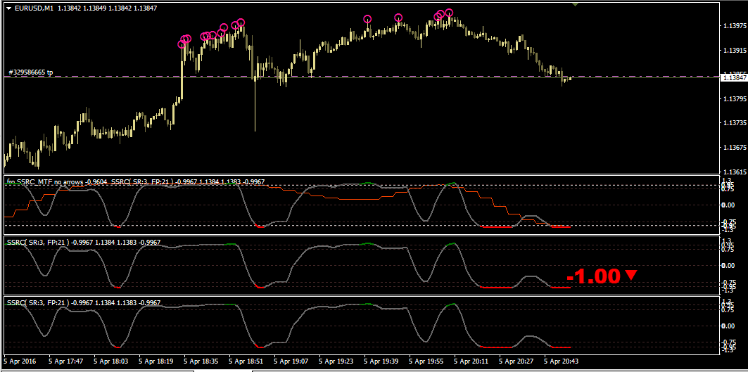Viewport: 748px width, 372px height.
Task: Click the 5 Apr 18:51 time label
Action: coord(246,361)
